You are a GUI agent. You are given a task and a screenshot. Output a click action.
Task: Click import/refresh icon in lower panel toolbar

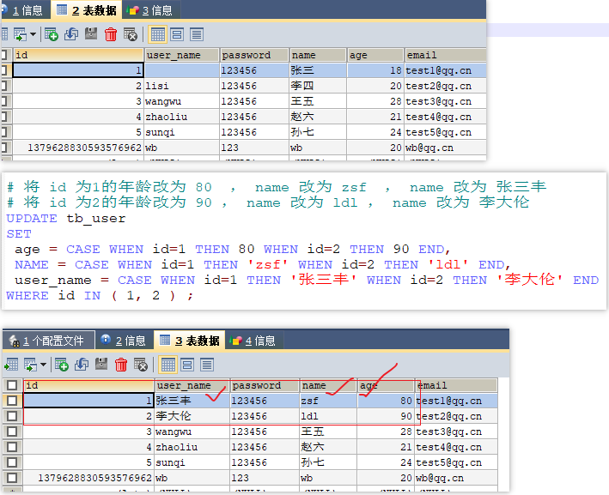pos(11,365)
